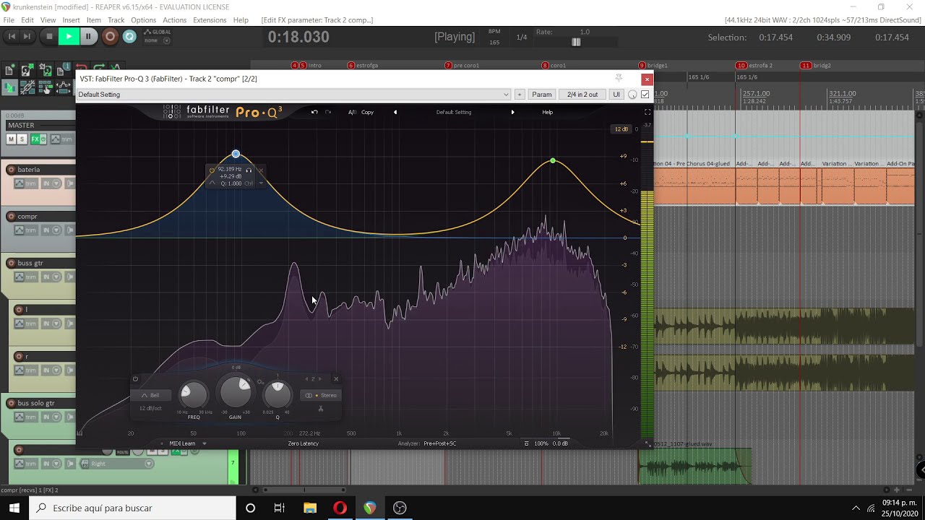Solo the MASTER track
The width and height of the screenshot is (925, 520).
(x=22, y=139)
